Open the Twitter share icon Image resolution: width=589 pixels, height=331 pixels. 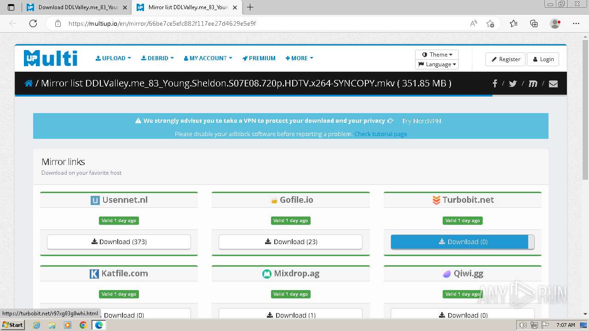(x=513, y=84)
